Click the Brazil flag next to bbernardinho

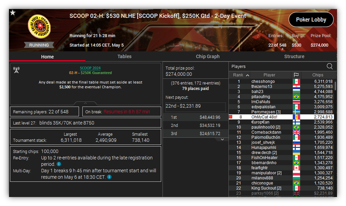296,163
